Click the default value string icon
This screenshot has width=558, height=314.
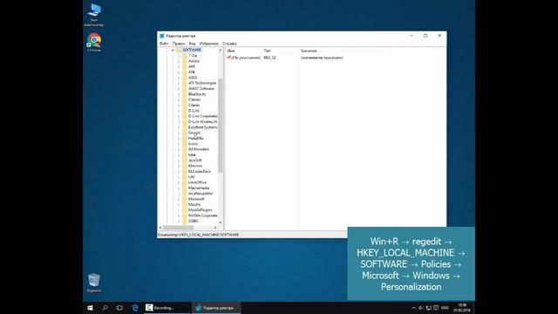[x=229, y=58]
